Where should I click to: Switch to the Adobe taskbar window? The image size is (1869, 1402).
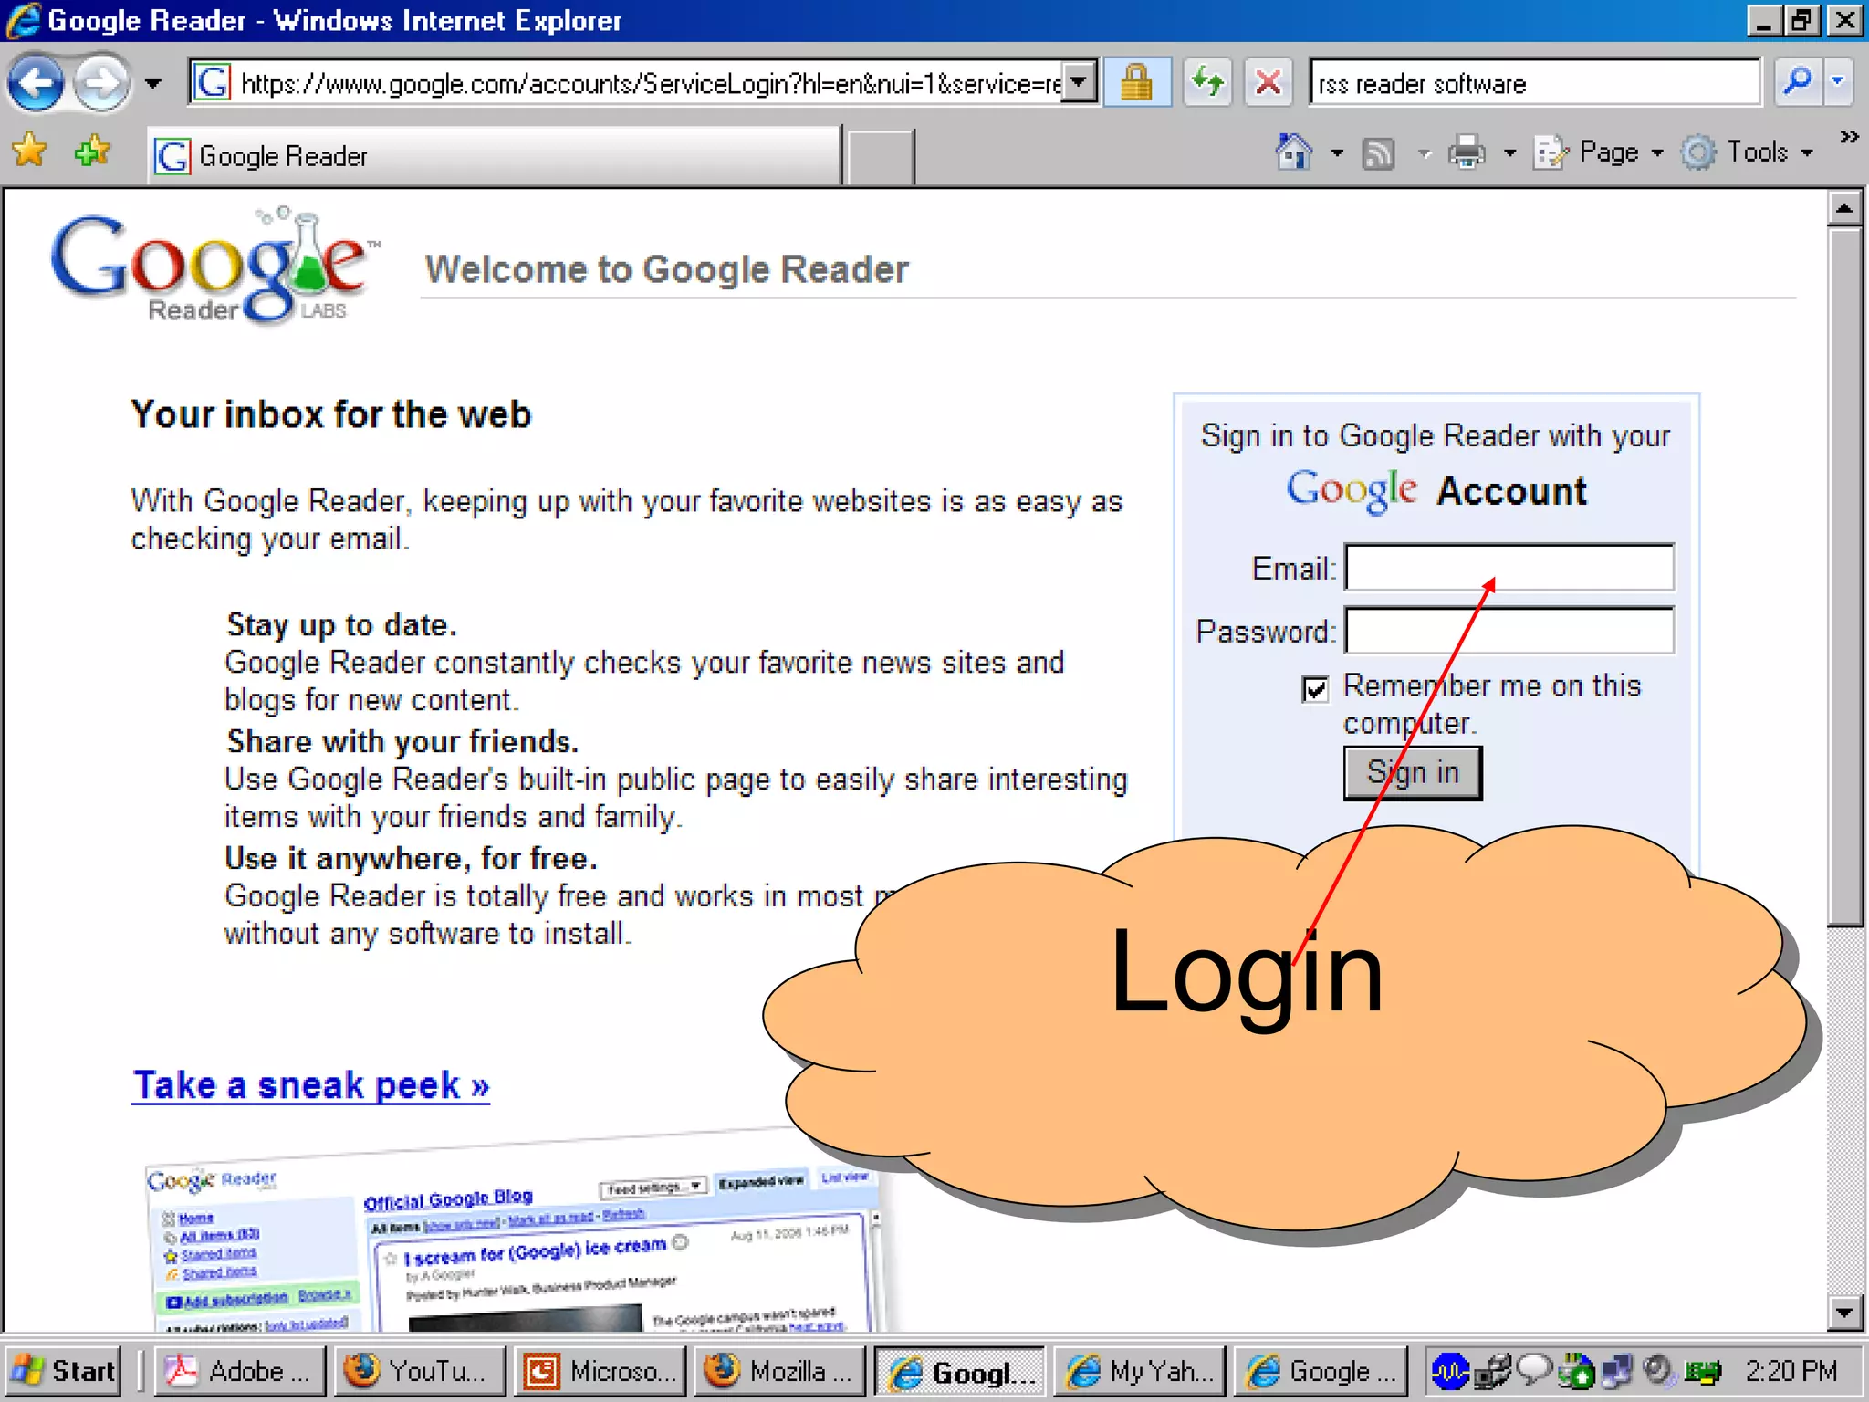(242, 1371)
